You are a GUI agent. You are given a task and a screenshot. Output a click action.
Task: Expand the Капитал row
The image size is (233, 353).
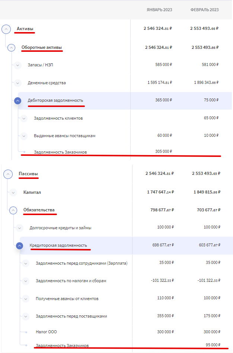coord(13,193)
